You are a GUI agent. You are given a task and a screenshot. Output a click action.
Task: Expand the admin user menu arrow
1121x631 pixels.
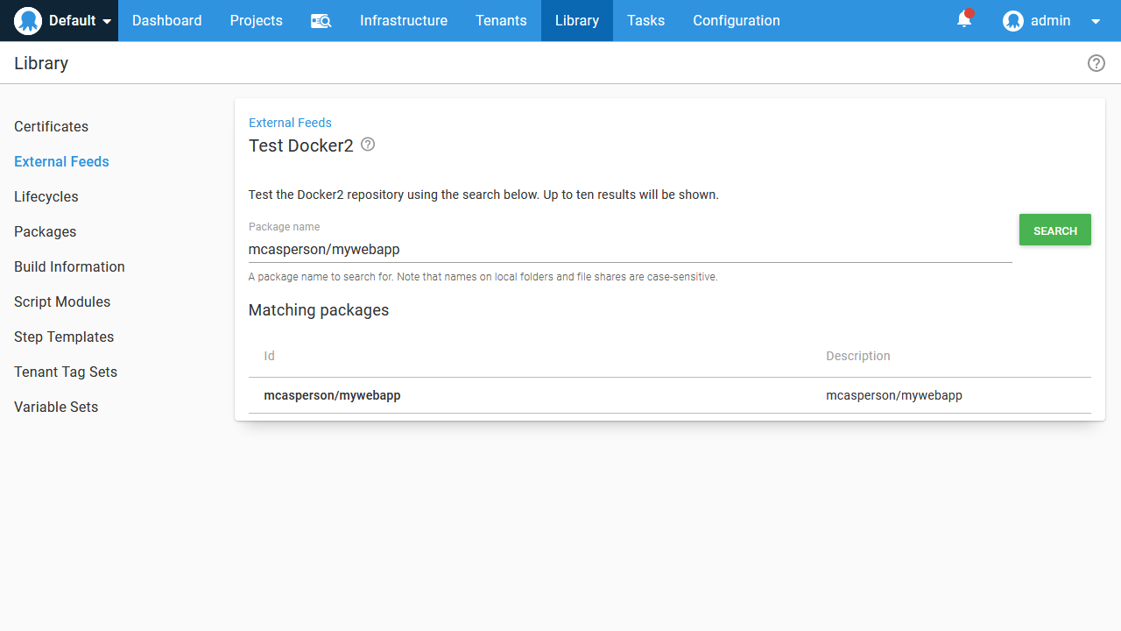click(1096, 21)
